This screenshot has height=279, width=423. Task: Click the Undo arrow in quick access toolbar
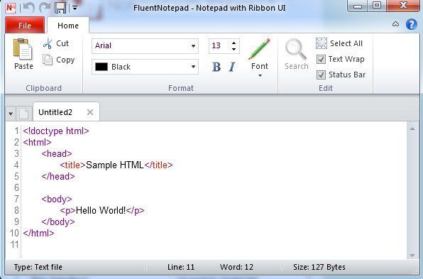pos(28,8)
